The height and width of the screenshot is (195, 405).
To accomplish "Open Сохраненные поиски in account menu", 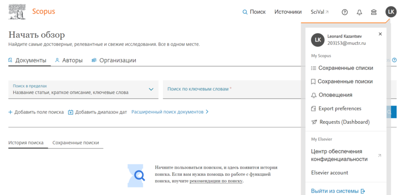I will (x=342, y=81).
